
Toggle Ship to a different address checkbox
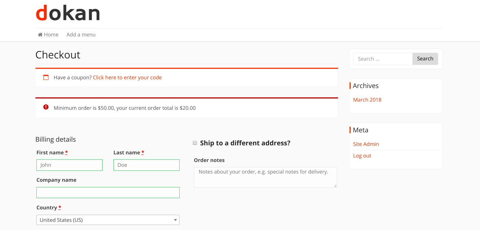click(x=195, y=143)
